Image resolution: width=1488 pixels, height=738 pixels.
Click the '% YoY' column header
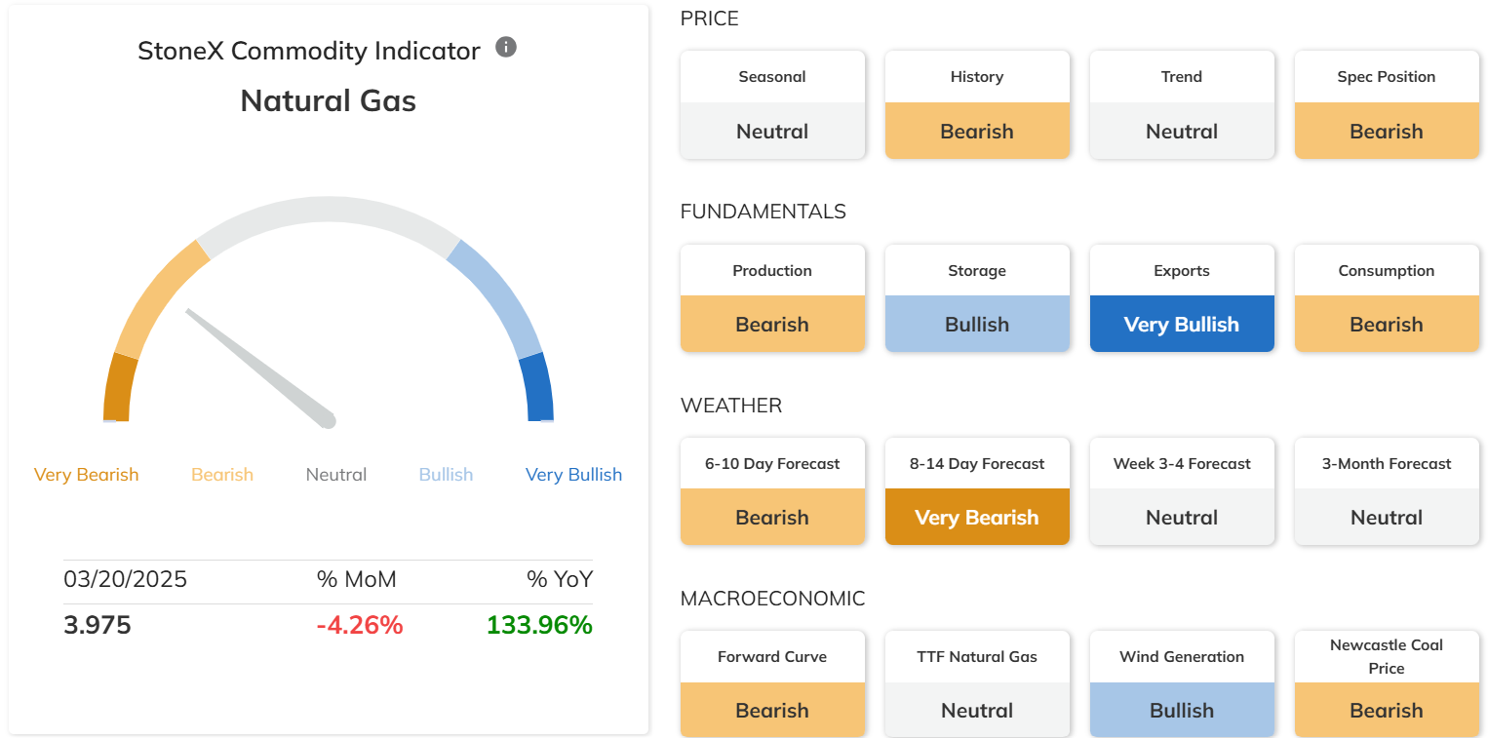click(x=560, y=580)
